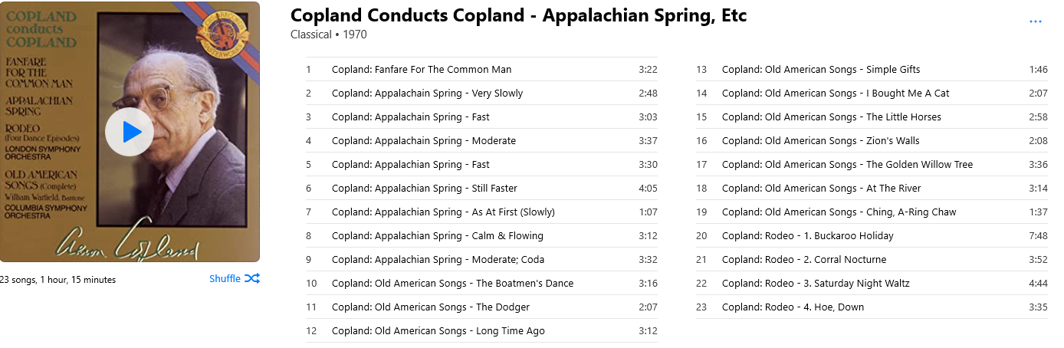The width and height of the screenshot is (1064, 348).
Task: Select track 20 Rodeo Buckaroo Holiday
Action: click(872, 236)
